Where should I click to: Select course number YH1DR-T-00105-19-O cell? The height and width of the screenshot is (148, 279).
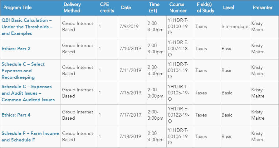coord(180,93)
